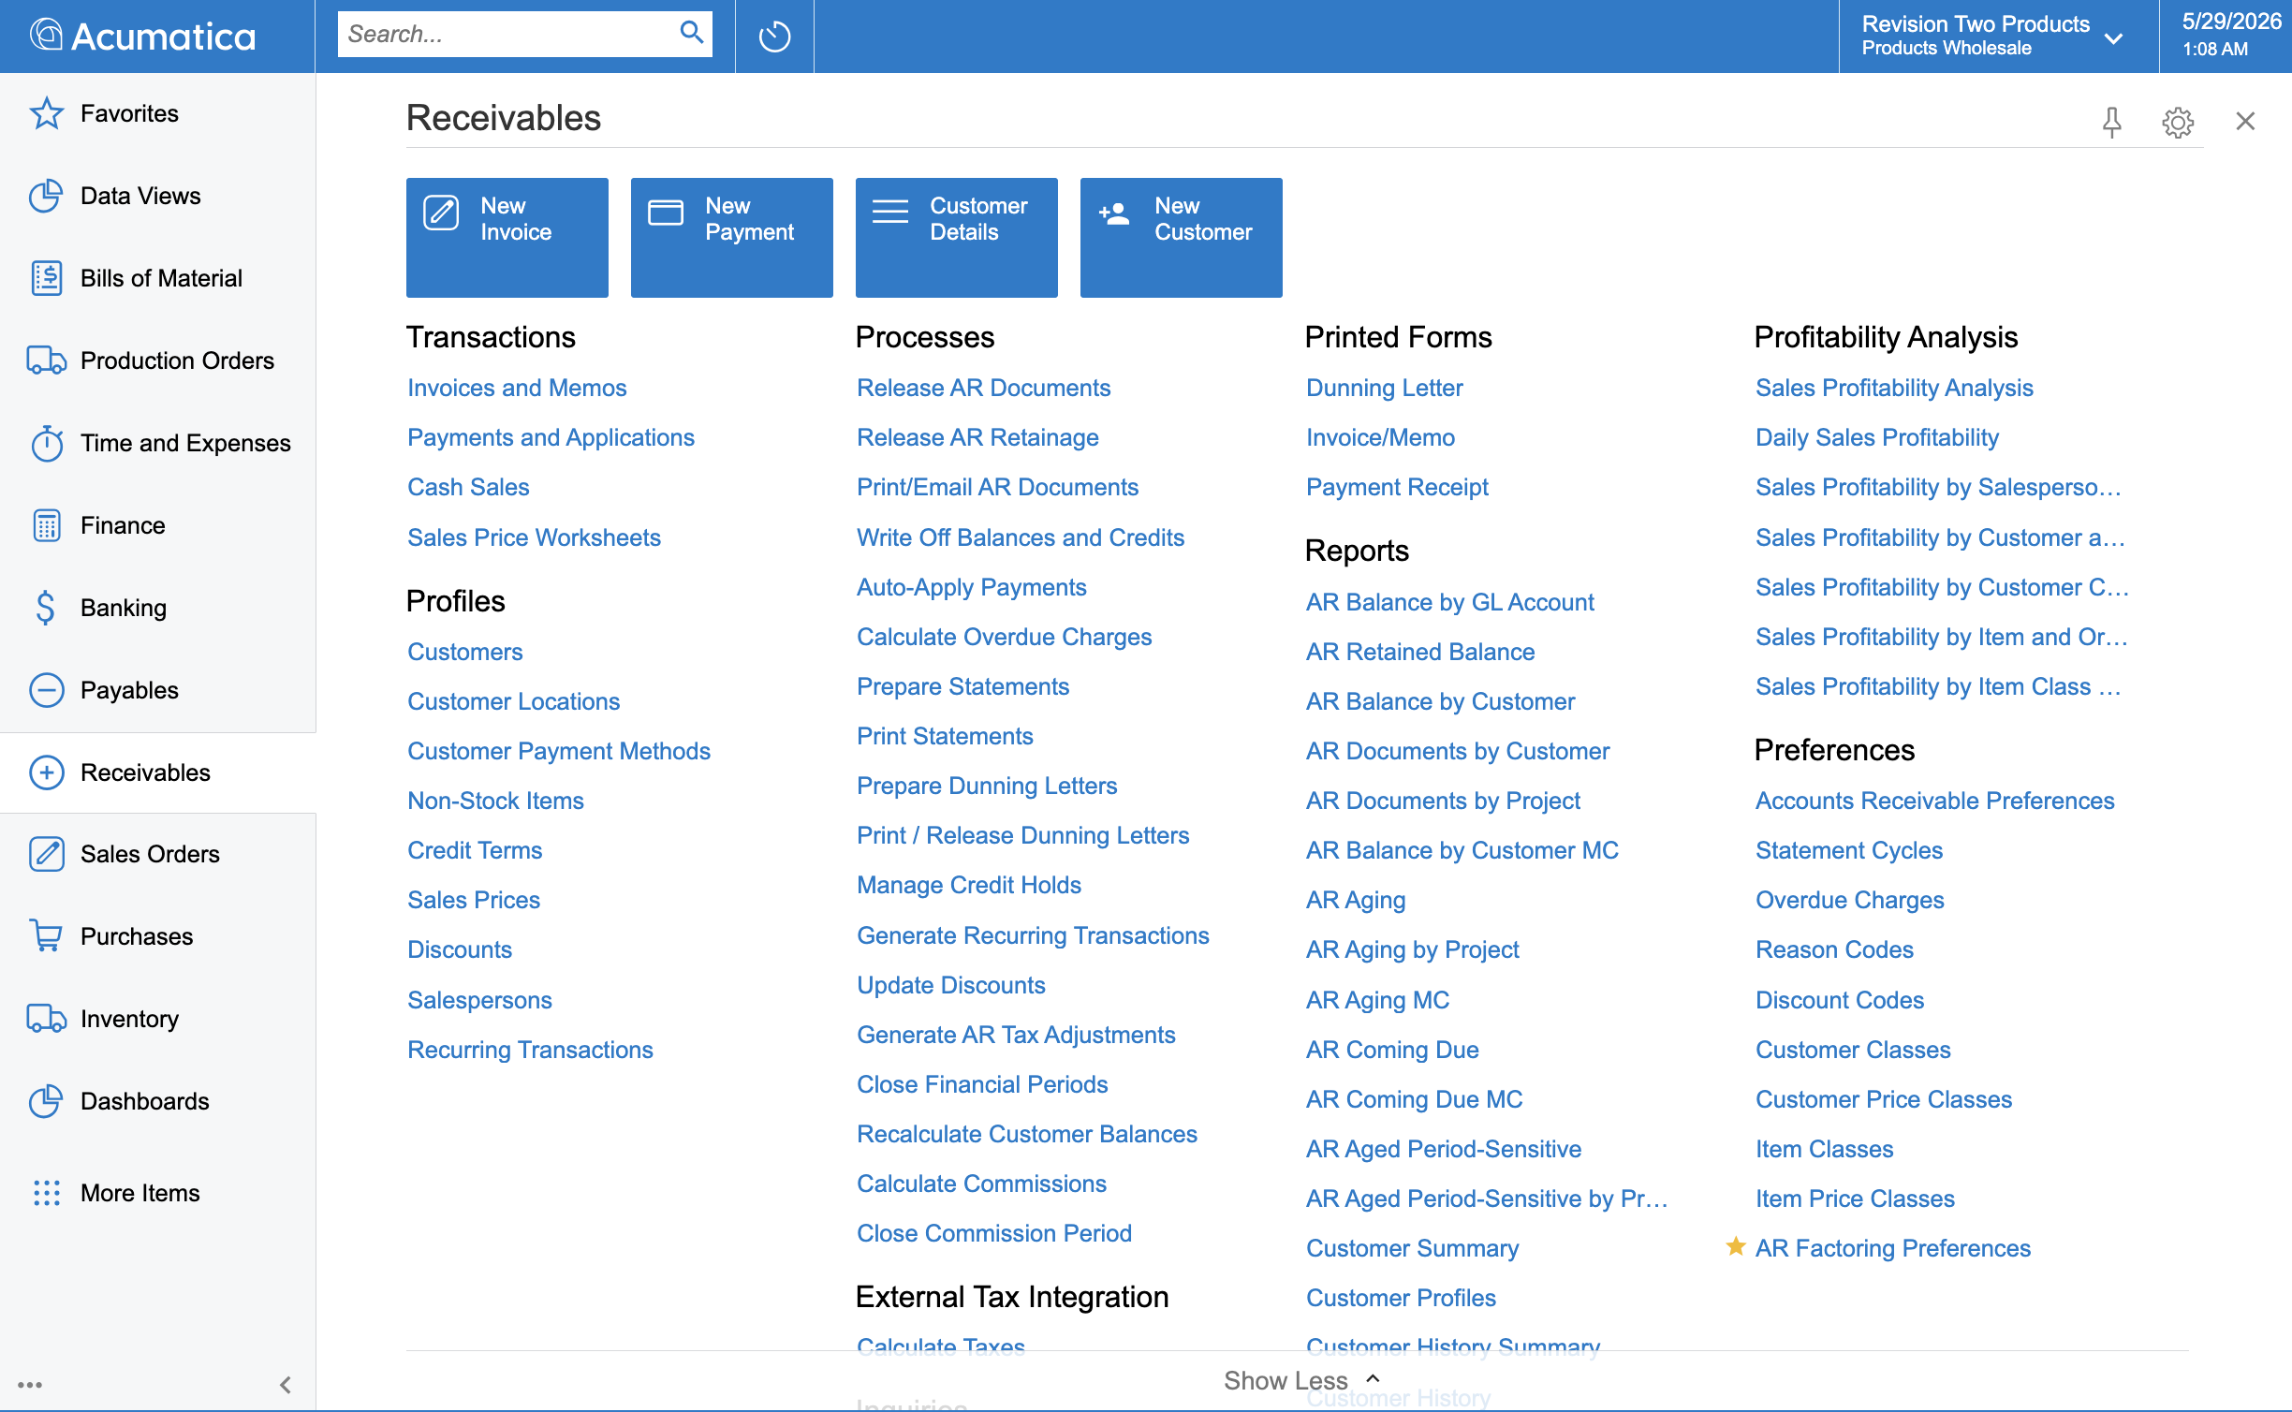The image size is (2292, 1412).
Task: Open Customer Price Classes link
Action: tap(1884, 1099)
